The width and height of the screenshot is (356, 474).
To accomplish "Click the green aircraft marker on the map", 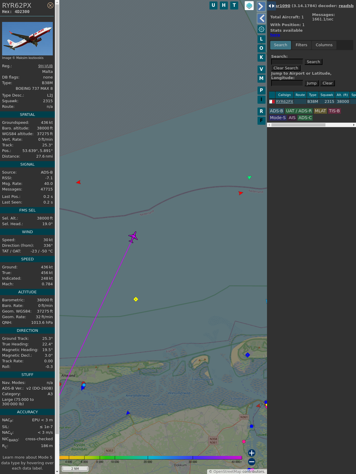I will tap(249, 178).
